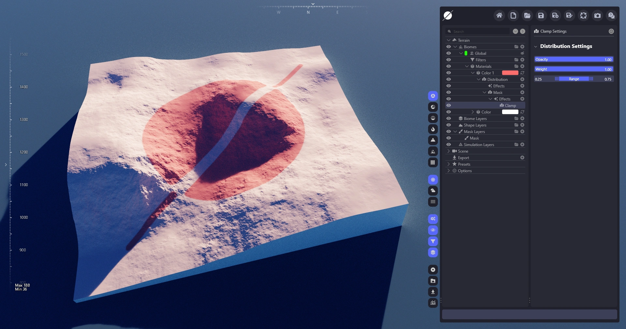The height and width of the screenshot is (329, 626).
Task: Toggle visibility of the Filters row
Action: 449,60
